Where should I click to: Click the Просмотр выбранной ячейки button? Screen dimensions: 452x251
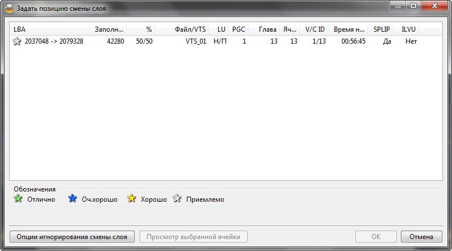coord(194,237)
